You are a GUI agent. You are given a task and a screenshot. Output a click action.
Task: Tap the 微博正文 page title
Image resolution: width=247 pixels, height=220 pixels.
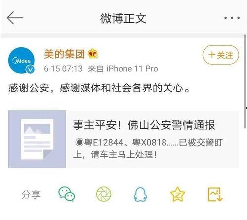point(123,18)
